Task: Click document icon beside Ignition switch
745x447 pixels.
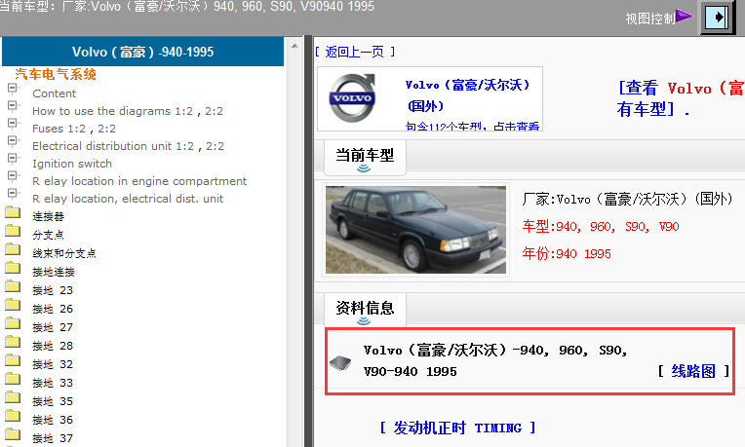Action: pos(13,159)
